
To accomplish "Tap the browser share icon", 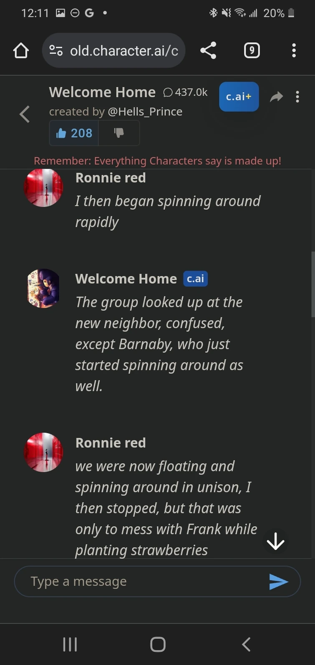I will pyautogui.click(x=208, y=50).
